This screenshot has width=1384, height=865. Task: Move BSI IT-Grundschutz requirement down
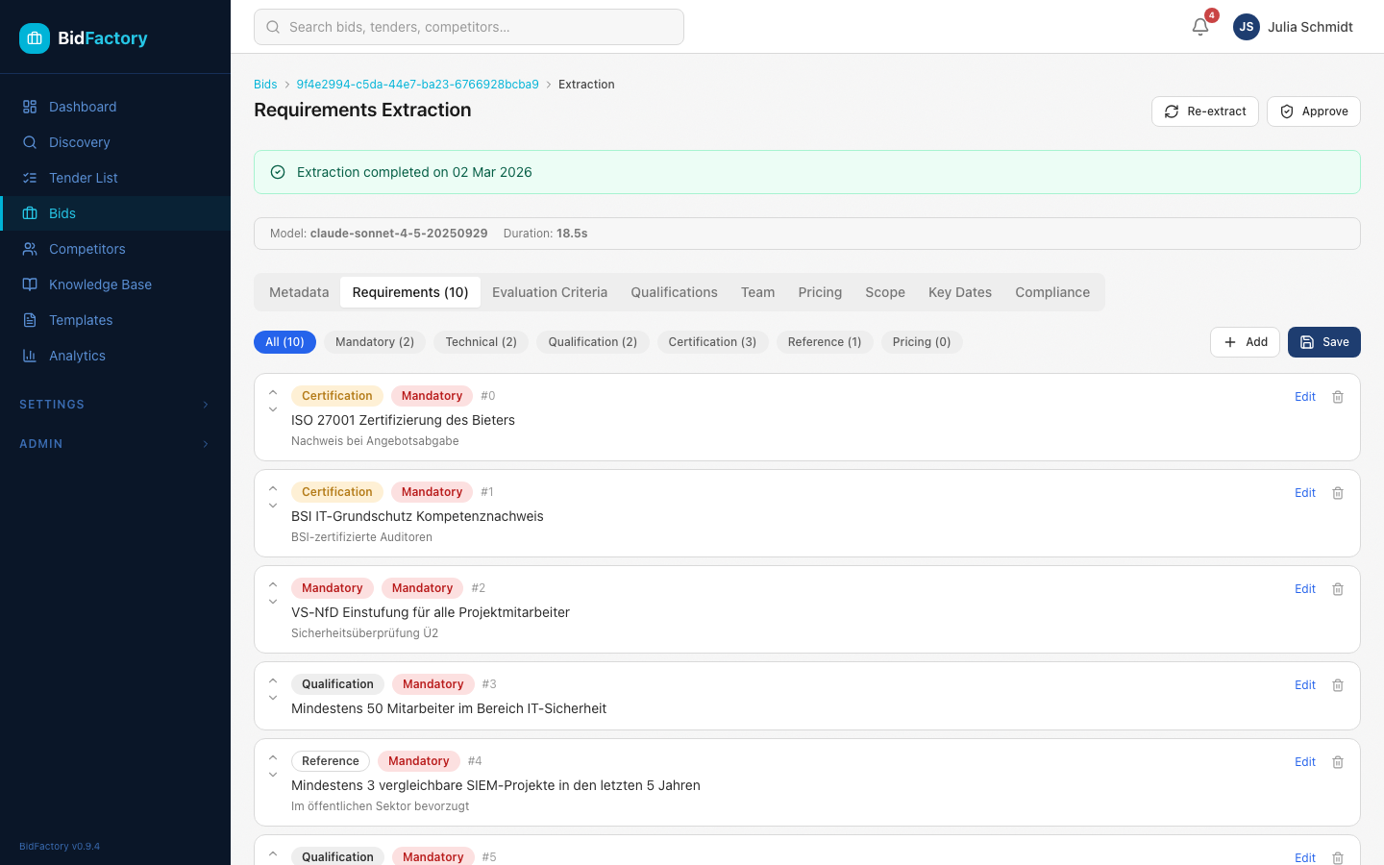coord(273,506)
